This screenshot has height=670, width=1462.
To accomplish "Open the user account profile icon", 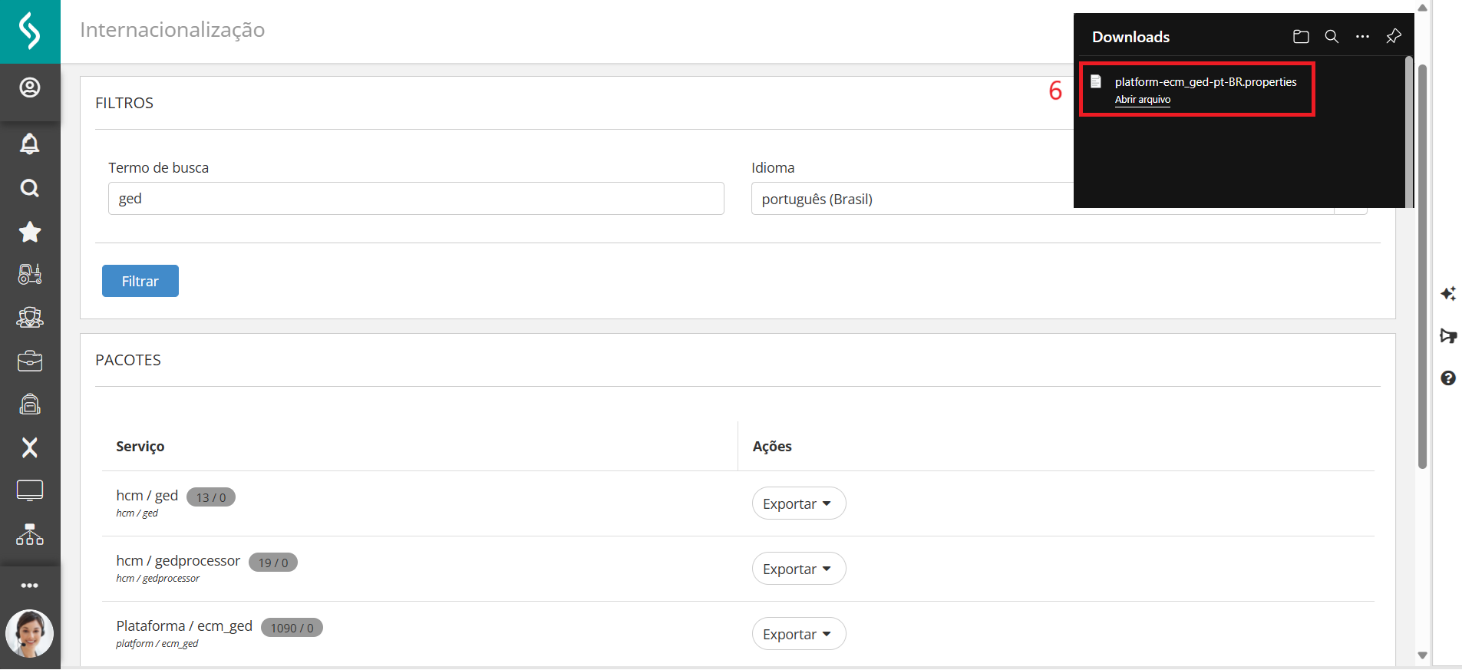I will pos(30,87).
